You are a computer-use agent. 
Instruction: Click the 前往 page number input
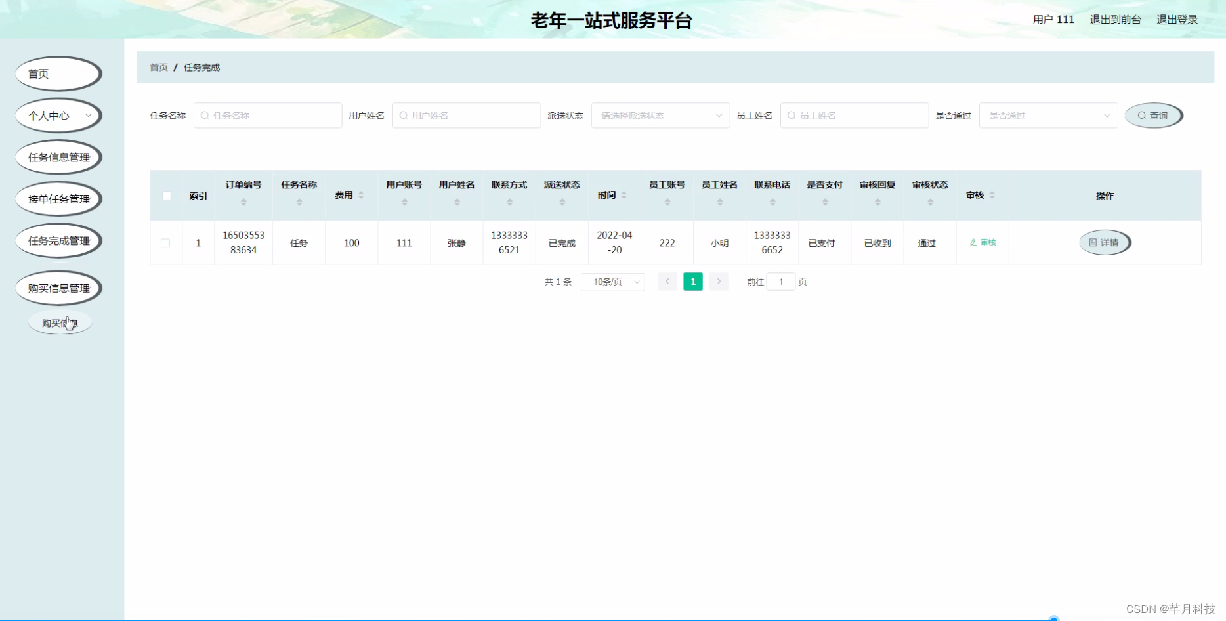pos(781,282)
